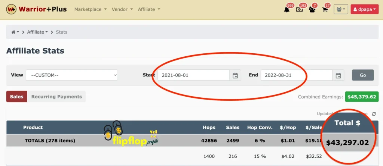Sort by the Hop Conv. column header
This screenshot has height=166, width=383.
point(260,127)
